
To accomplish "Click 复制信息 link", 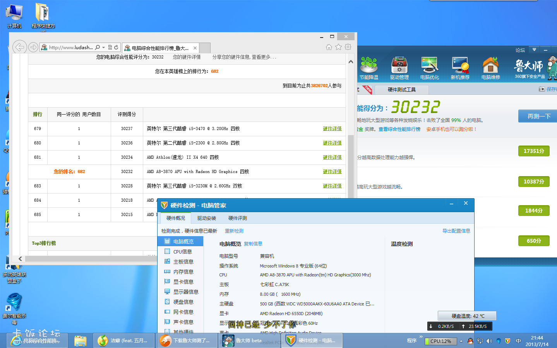I will [x=253, y=244].
